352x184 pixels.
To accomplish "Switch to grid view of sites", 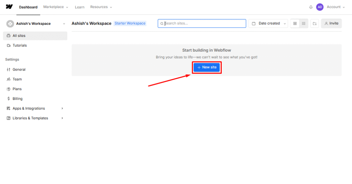I will (295, 23).
